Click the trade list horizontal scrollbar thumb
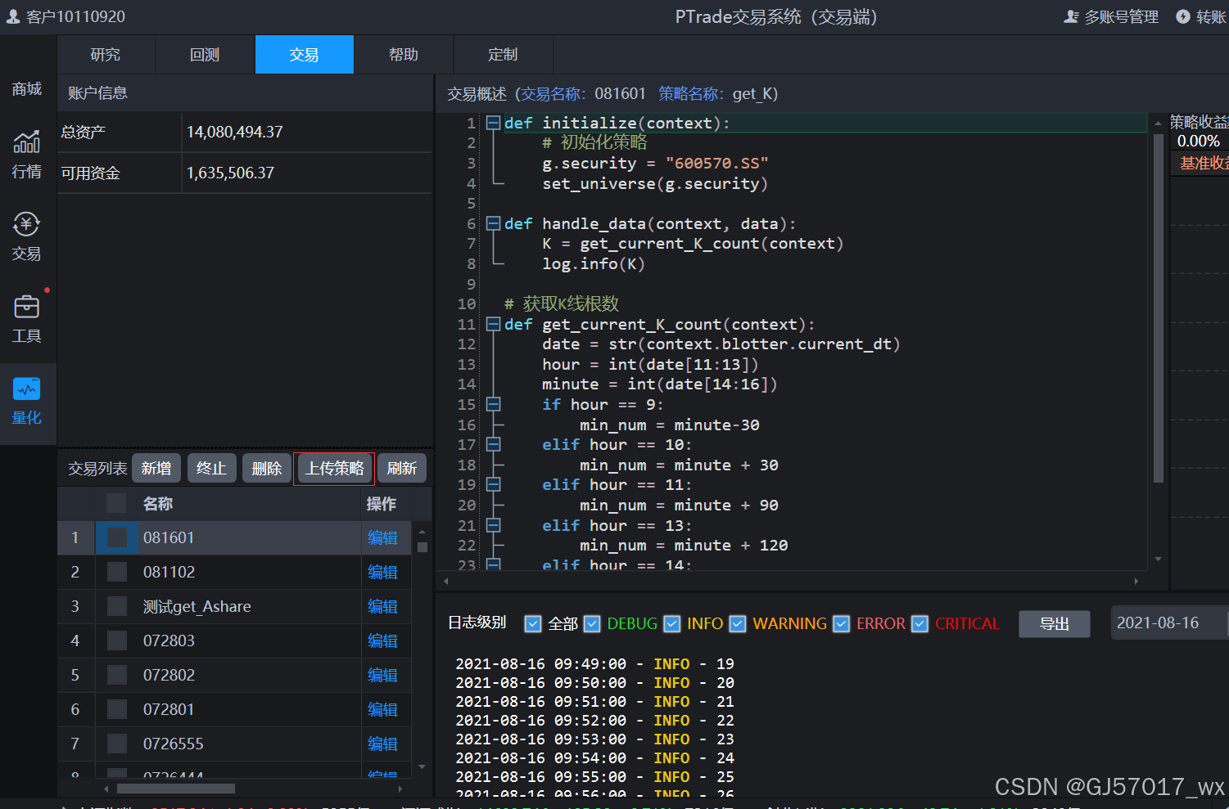This screenshot has height=809, width=1229. click(x=176, y=789)
